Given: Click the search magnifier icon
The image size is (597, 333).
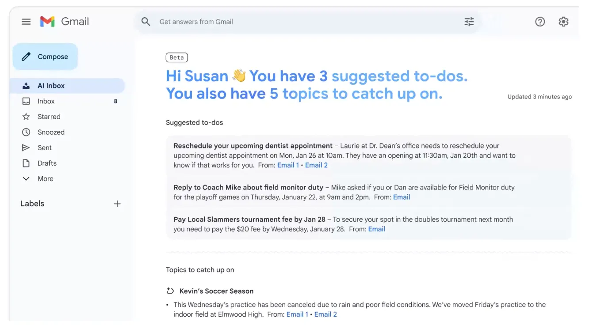Looking at the screenshot, I should pyautogui.click(x=145, y=22).
